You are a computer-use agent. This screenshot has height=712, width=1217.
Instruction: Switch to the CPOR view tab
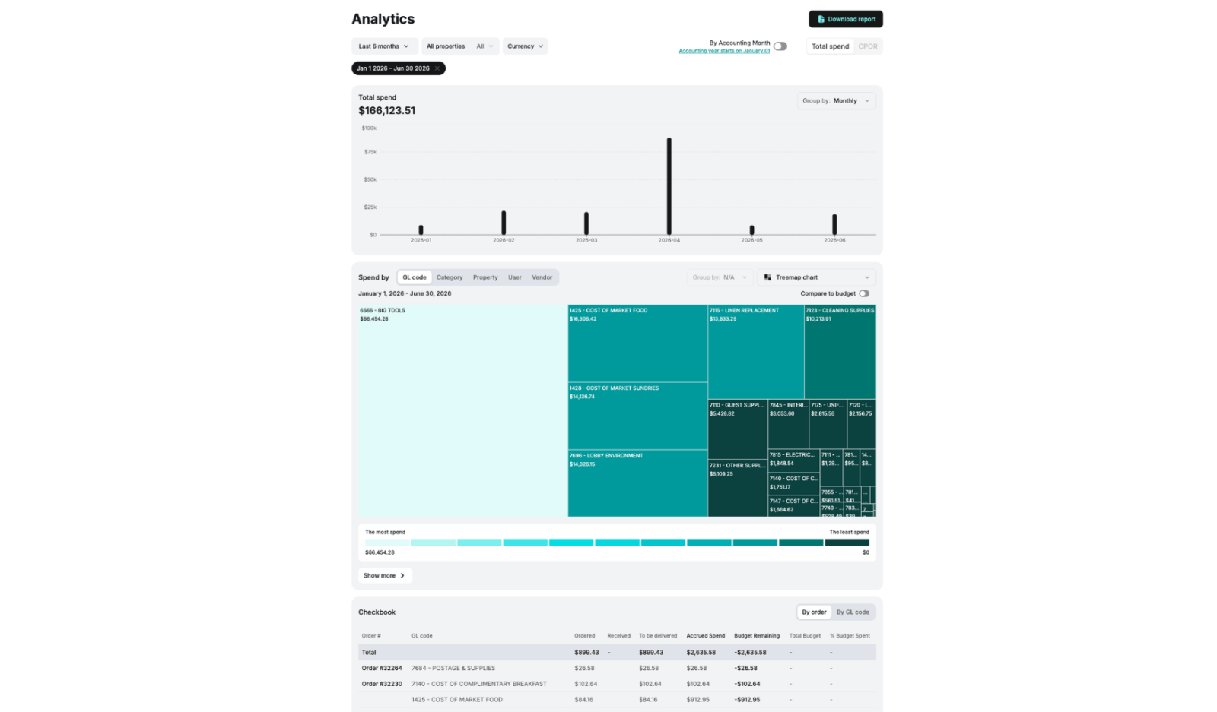868,46
